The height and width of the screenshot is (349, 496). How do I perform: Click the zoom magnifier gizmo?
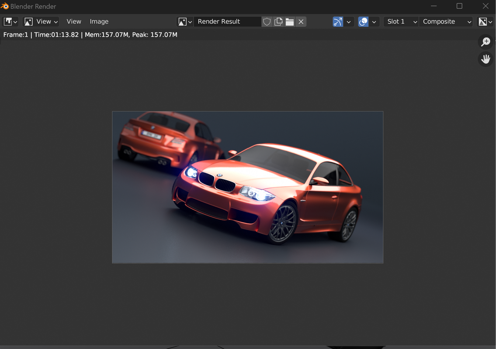click(x=486, y=42)
